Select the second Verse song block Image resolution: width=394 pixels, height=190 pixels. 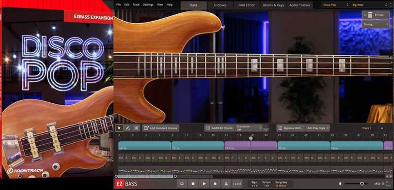pos(197,146)
